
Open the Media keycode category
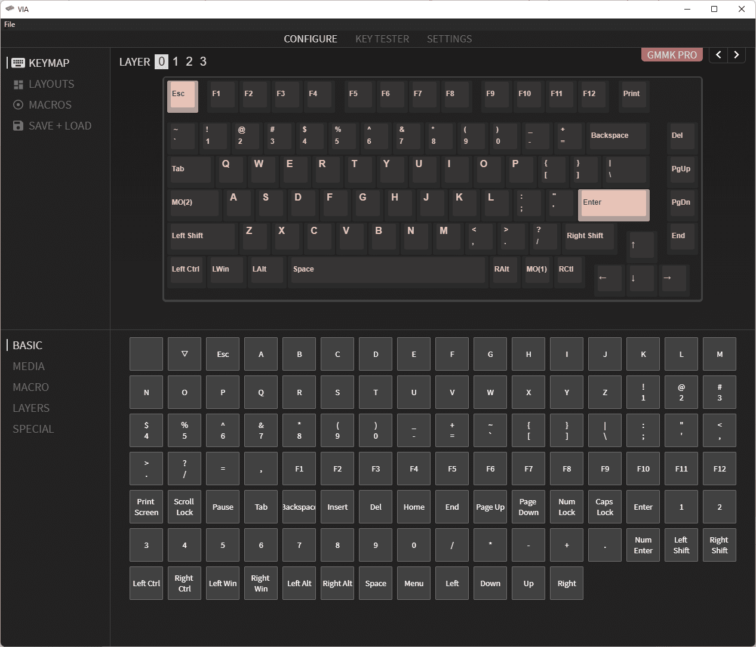(x=29, y=366)
